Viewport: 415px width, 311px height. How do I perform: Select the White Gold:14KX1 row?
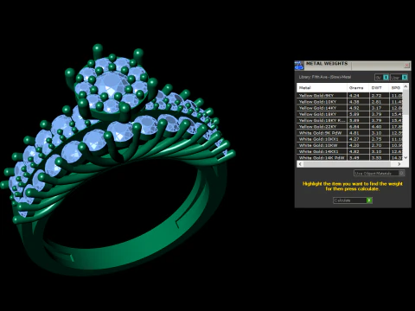tap(350, 151)
